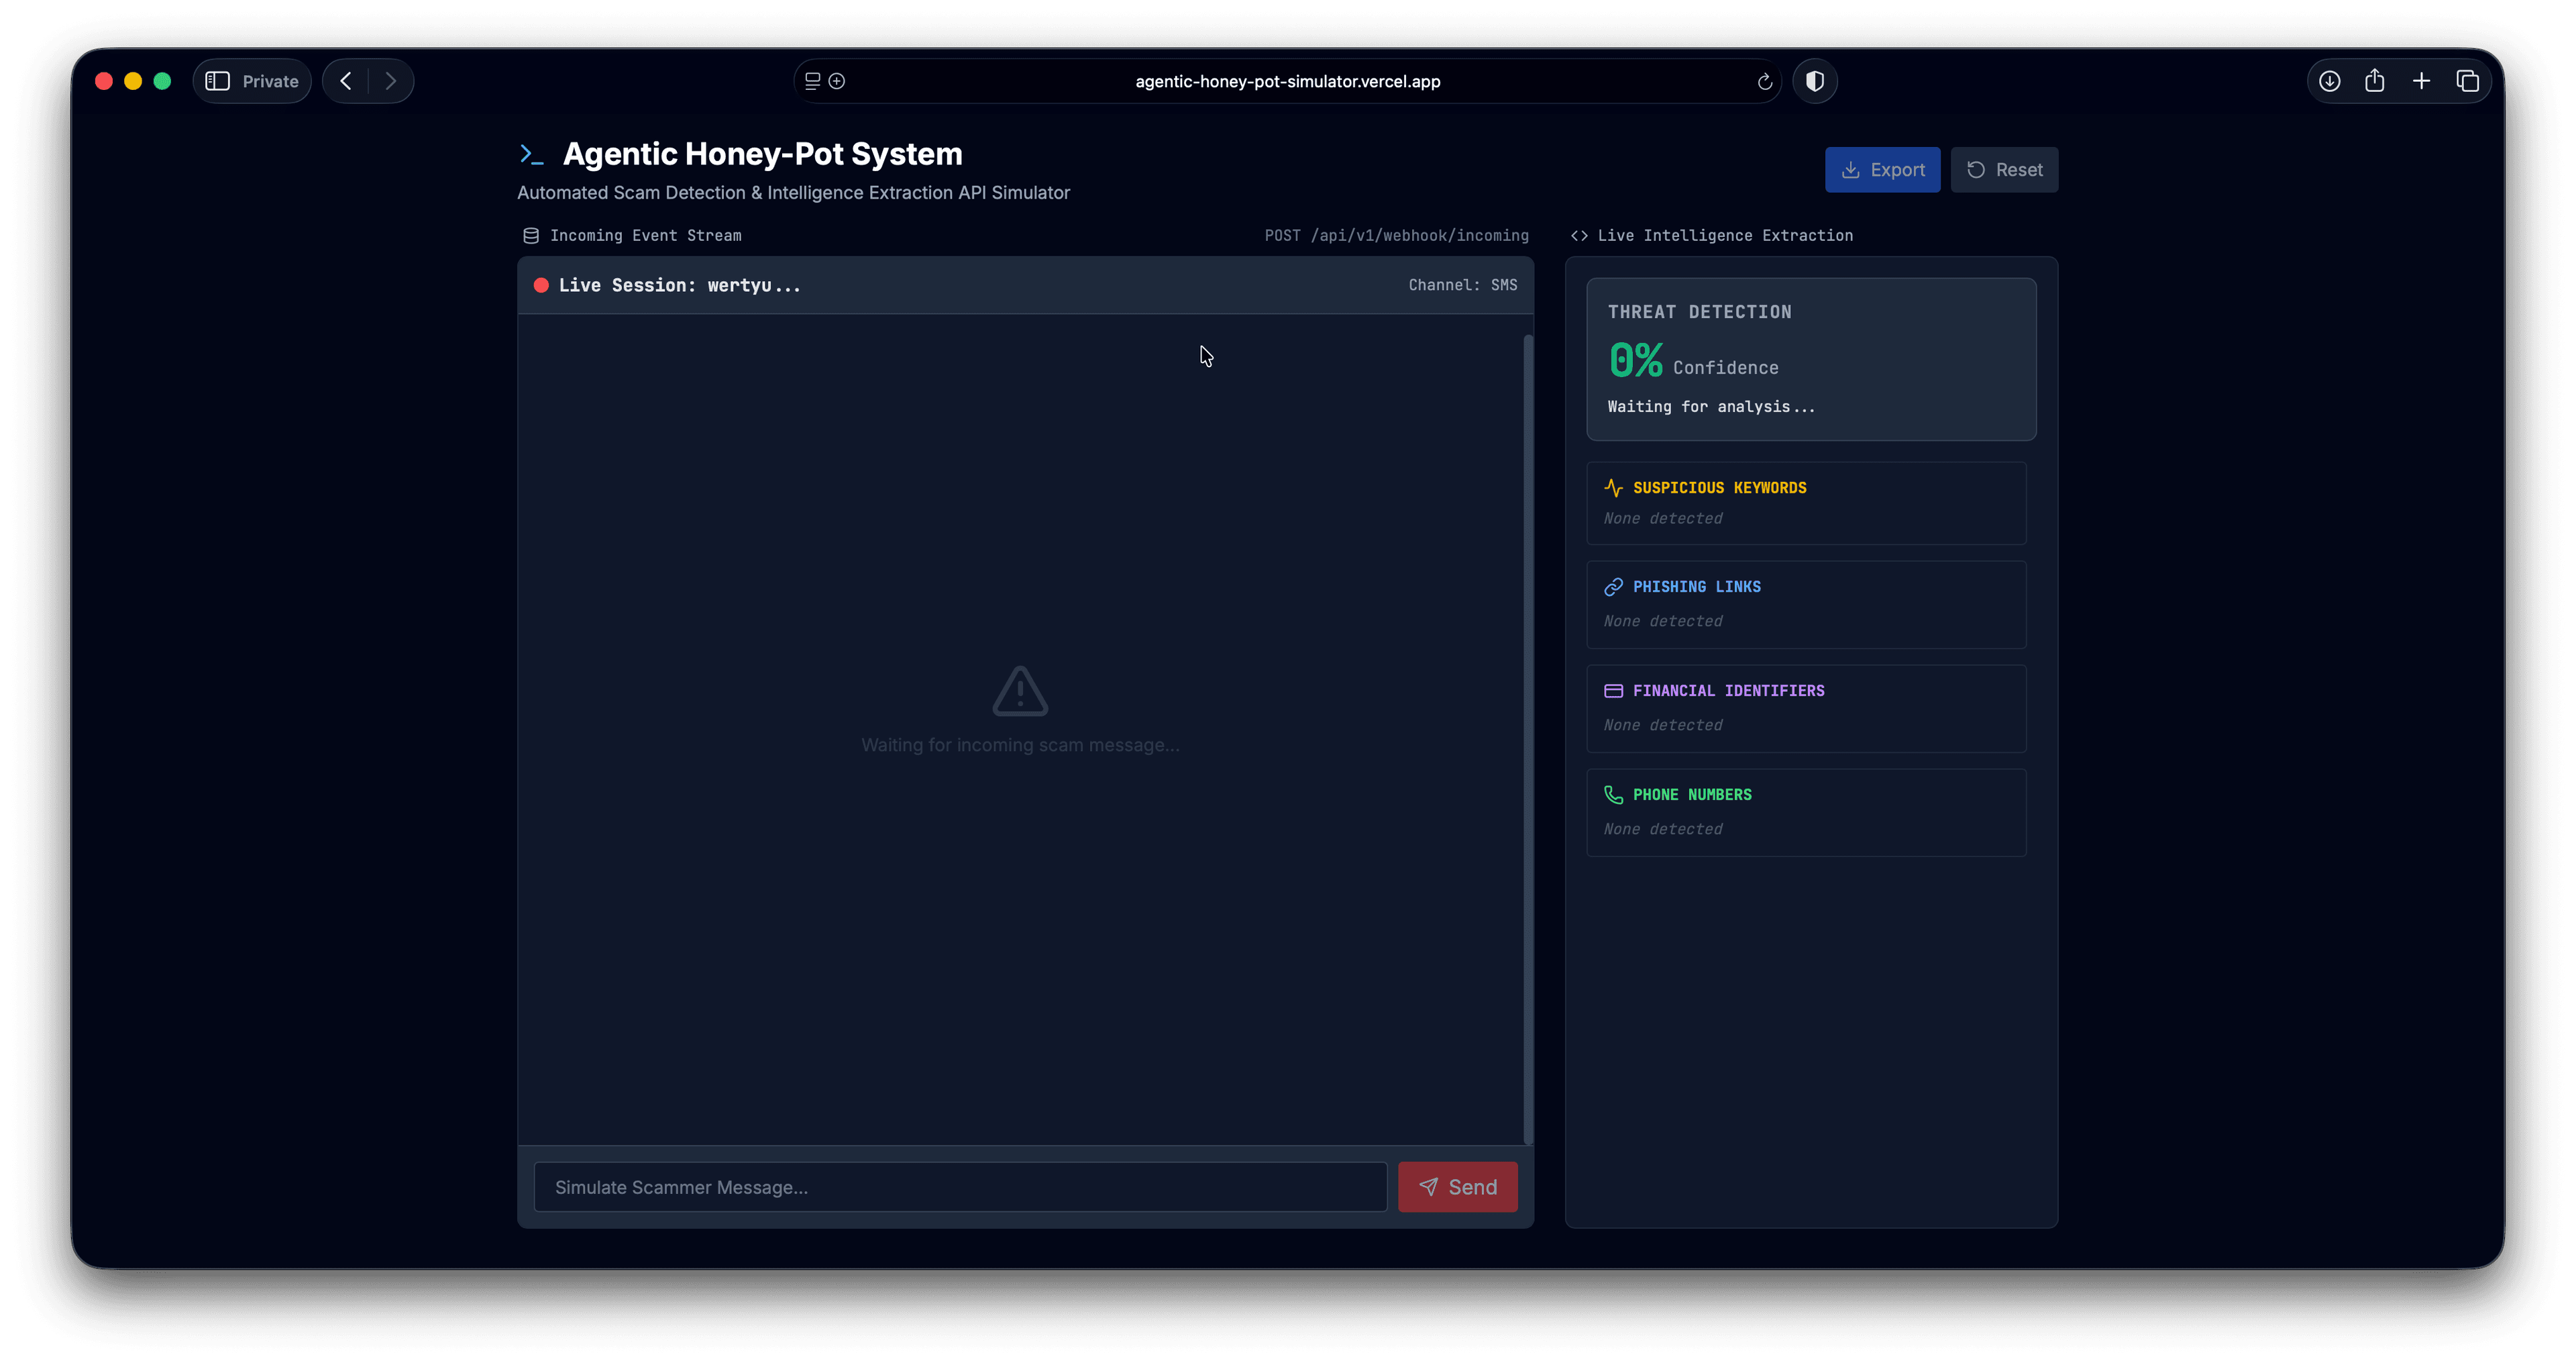
Task: Open Safari downloads list
Action: [2329, 81]
